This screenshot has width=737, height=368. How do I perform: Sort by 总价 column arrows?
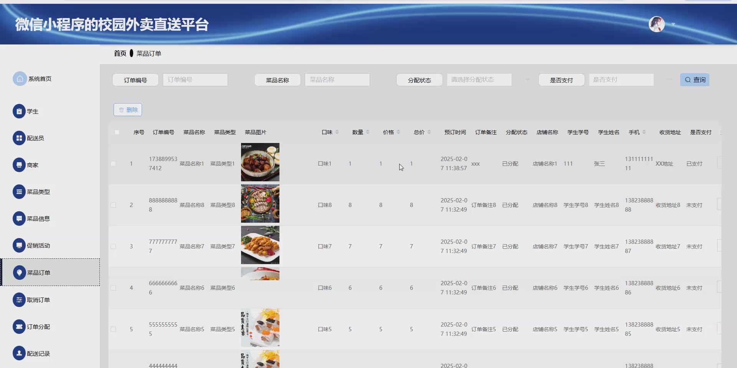tap(429, 132)
